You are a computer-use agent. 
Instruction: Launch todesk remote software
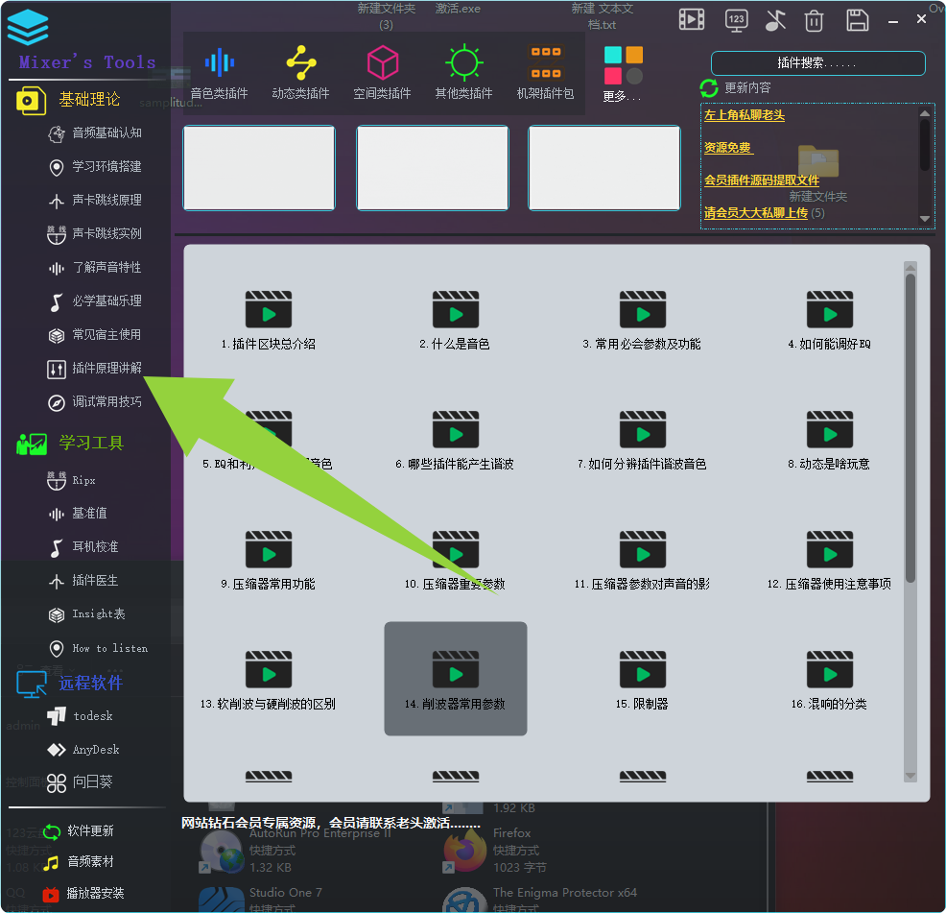coord(81,716)
